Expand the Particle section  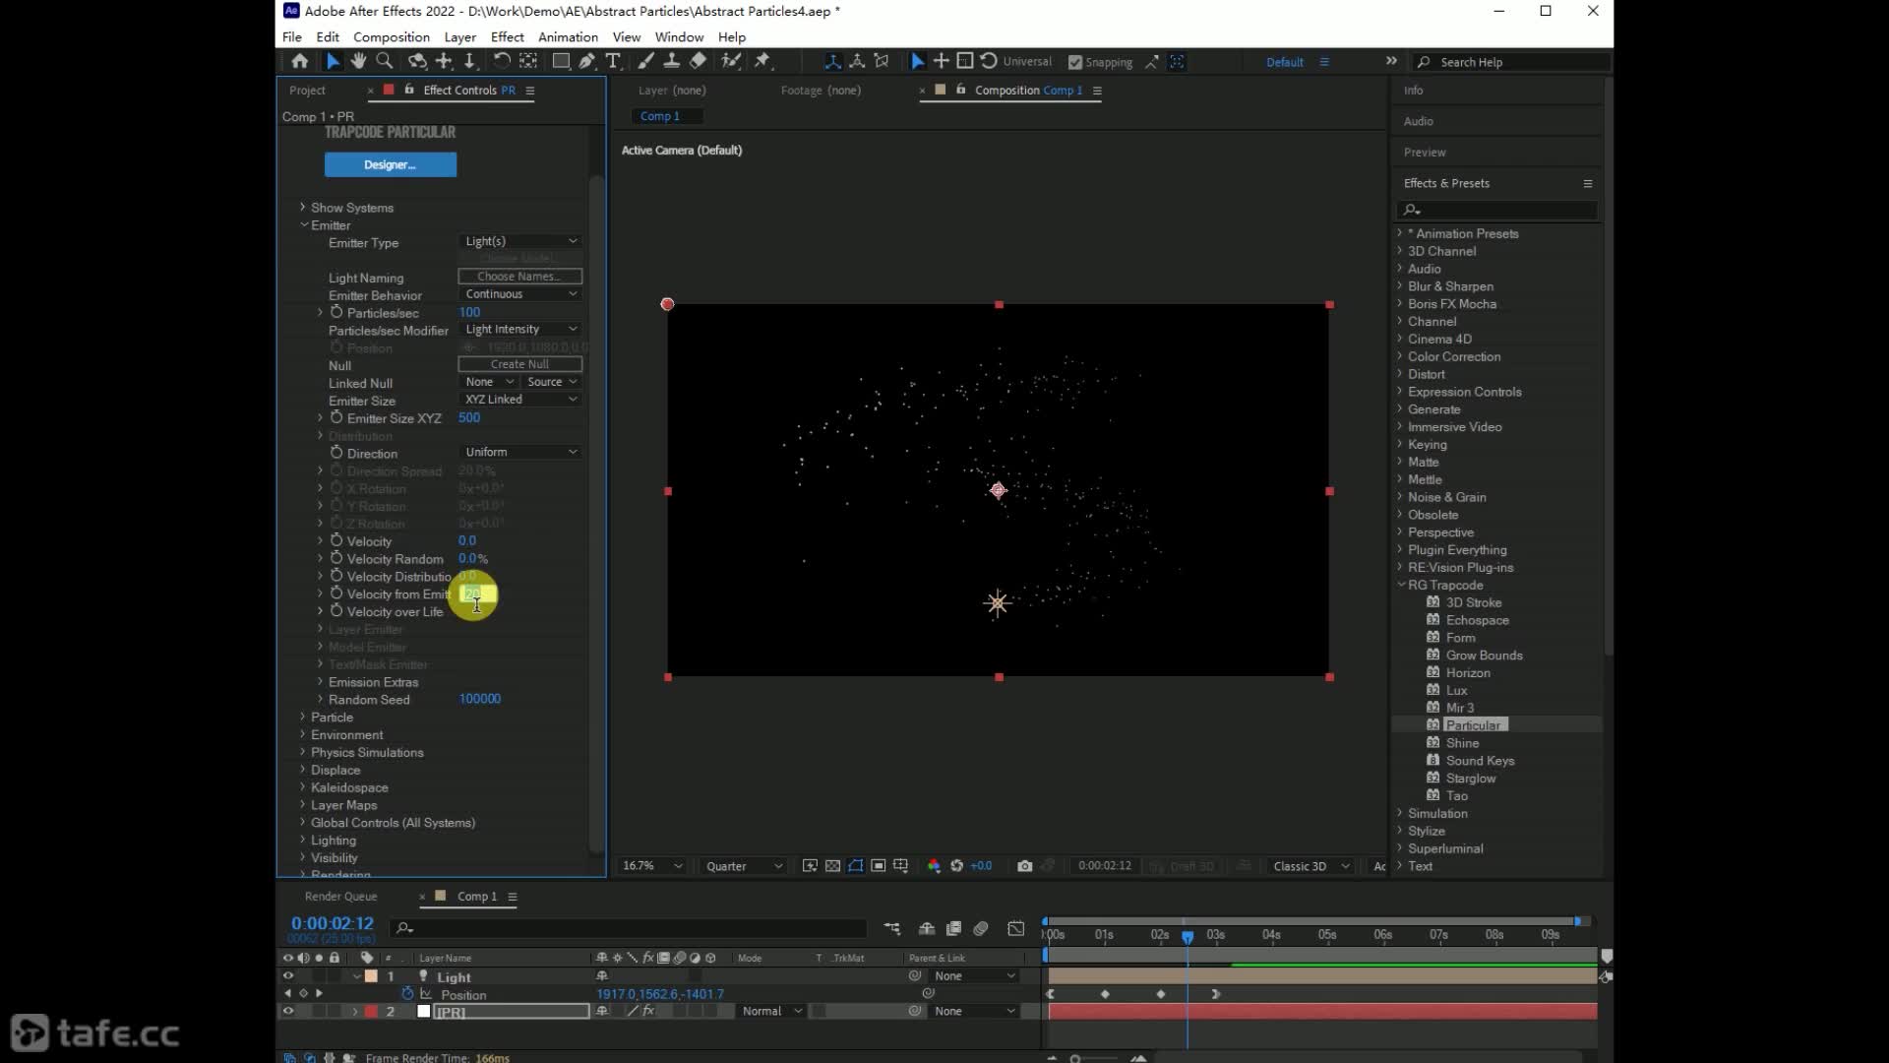coord(303,717)
